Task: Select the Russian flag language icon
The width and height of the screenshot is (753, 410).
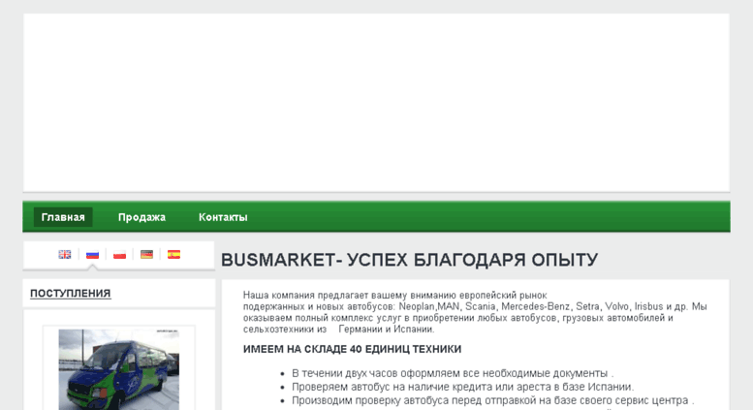Action: (x=92, y=255)
